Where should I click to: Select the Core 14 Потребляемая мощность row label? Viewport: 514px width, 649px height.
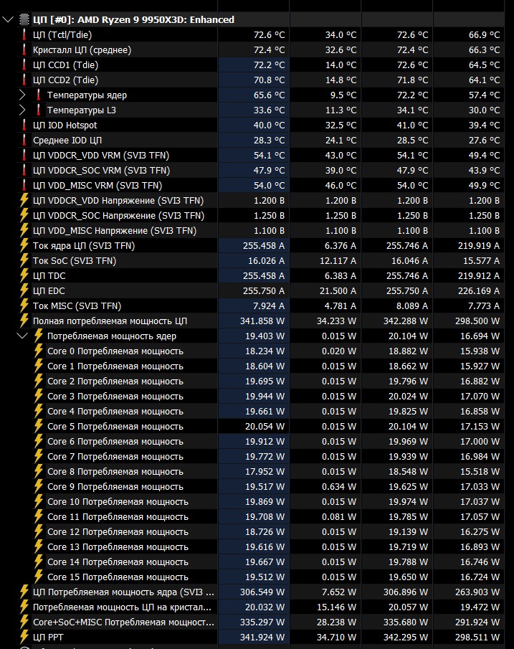tap(118, 562)
